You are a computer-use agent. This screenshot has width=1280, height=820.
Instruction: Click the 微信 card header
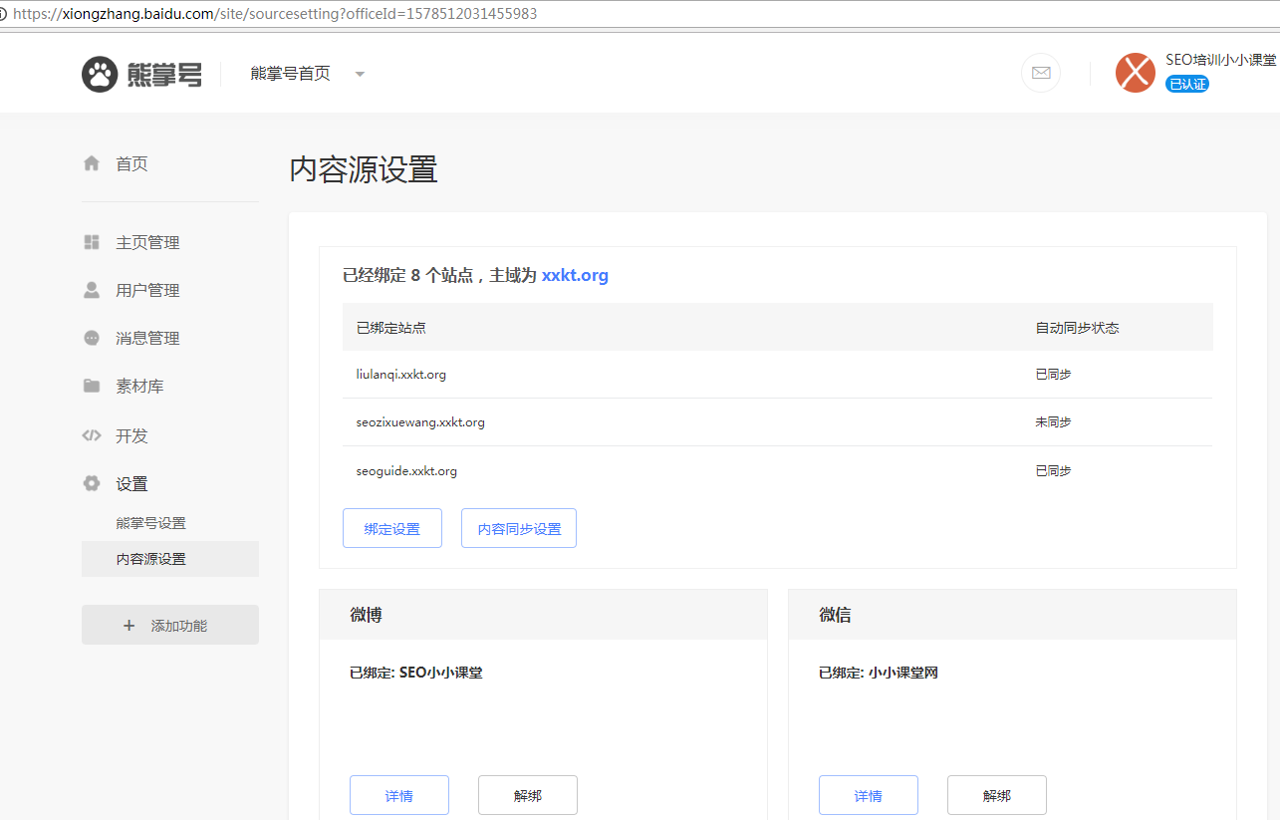[x=1012, y=615]
